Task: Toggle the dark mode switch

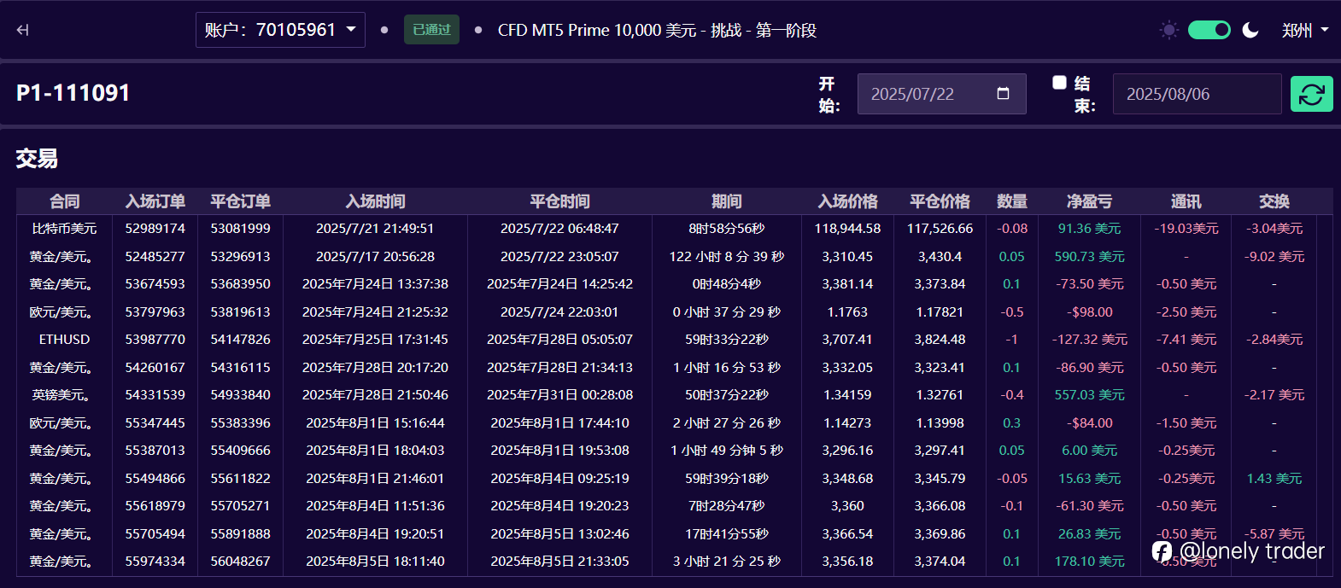Action: tap(1209, 30)
